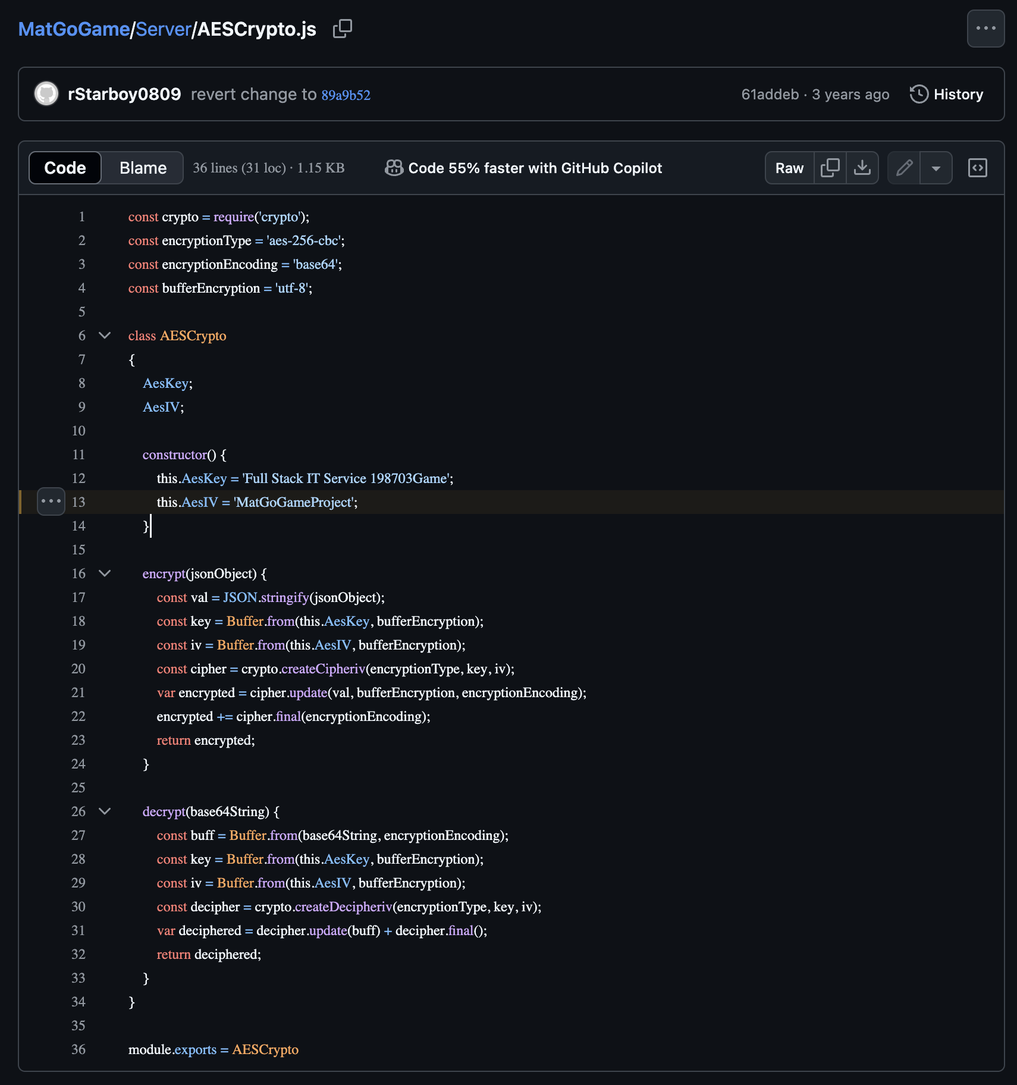This screenshot has height=1085, width=1017.
Task: Edit this file with pencil icon
Action: pos(904,168)
